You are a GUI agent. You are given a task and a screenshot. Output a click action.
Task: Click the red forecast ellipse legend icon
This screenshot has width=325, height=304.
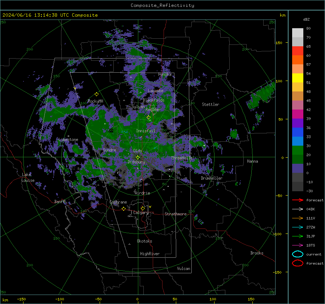(x=298, y=263)
